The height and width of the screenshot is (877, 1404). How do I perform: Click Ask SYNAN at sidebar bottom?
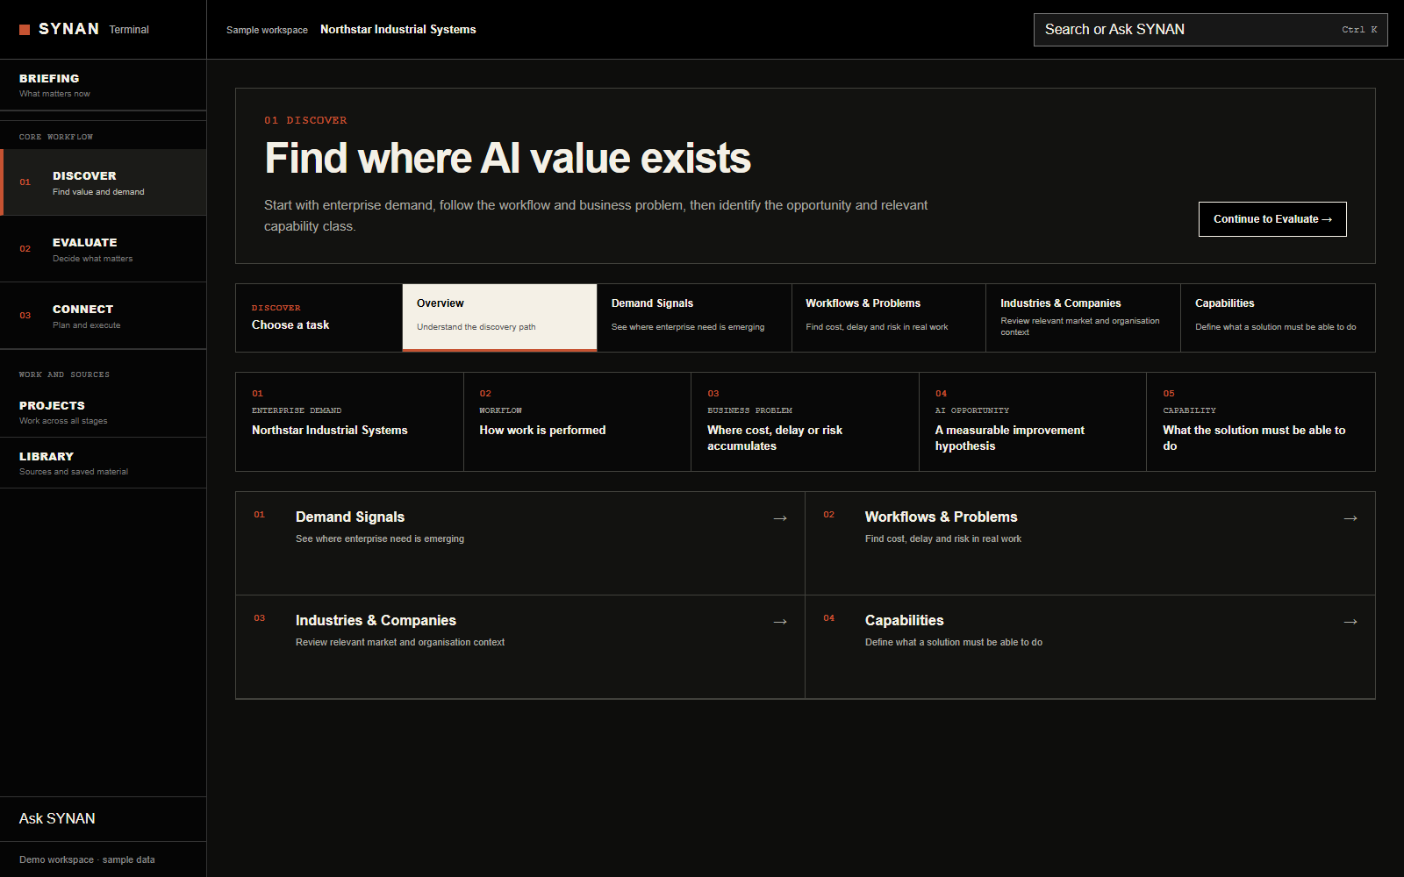(103, 819)
